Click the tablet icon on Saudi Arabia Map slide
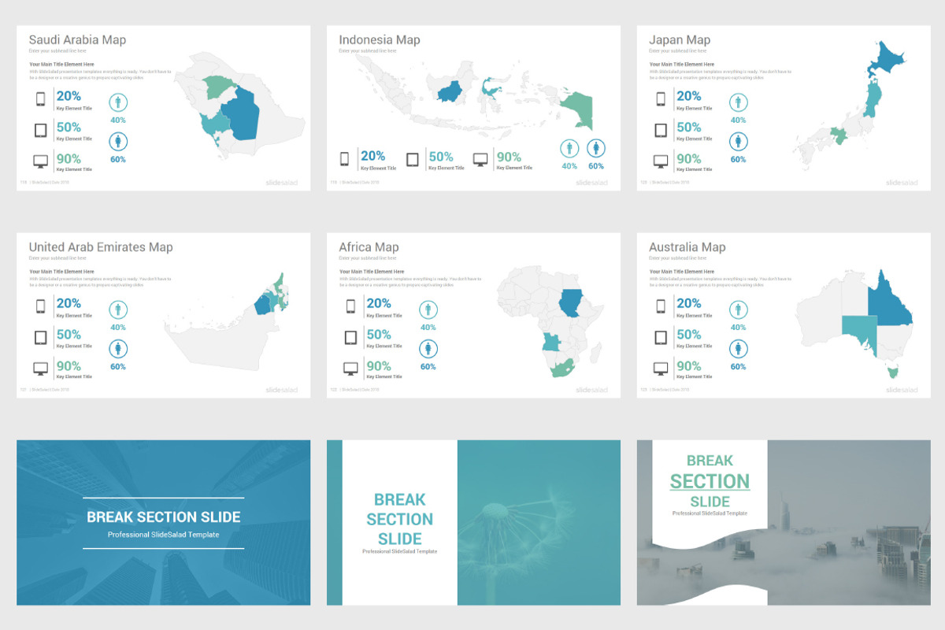This screenshot has width=945, height=630. click(x=41, y=130)
